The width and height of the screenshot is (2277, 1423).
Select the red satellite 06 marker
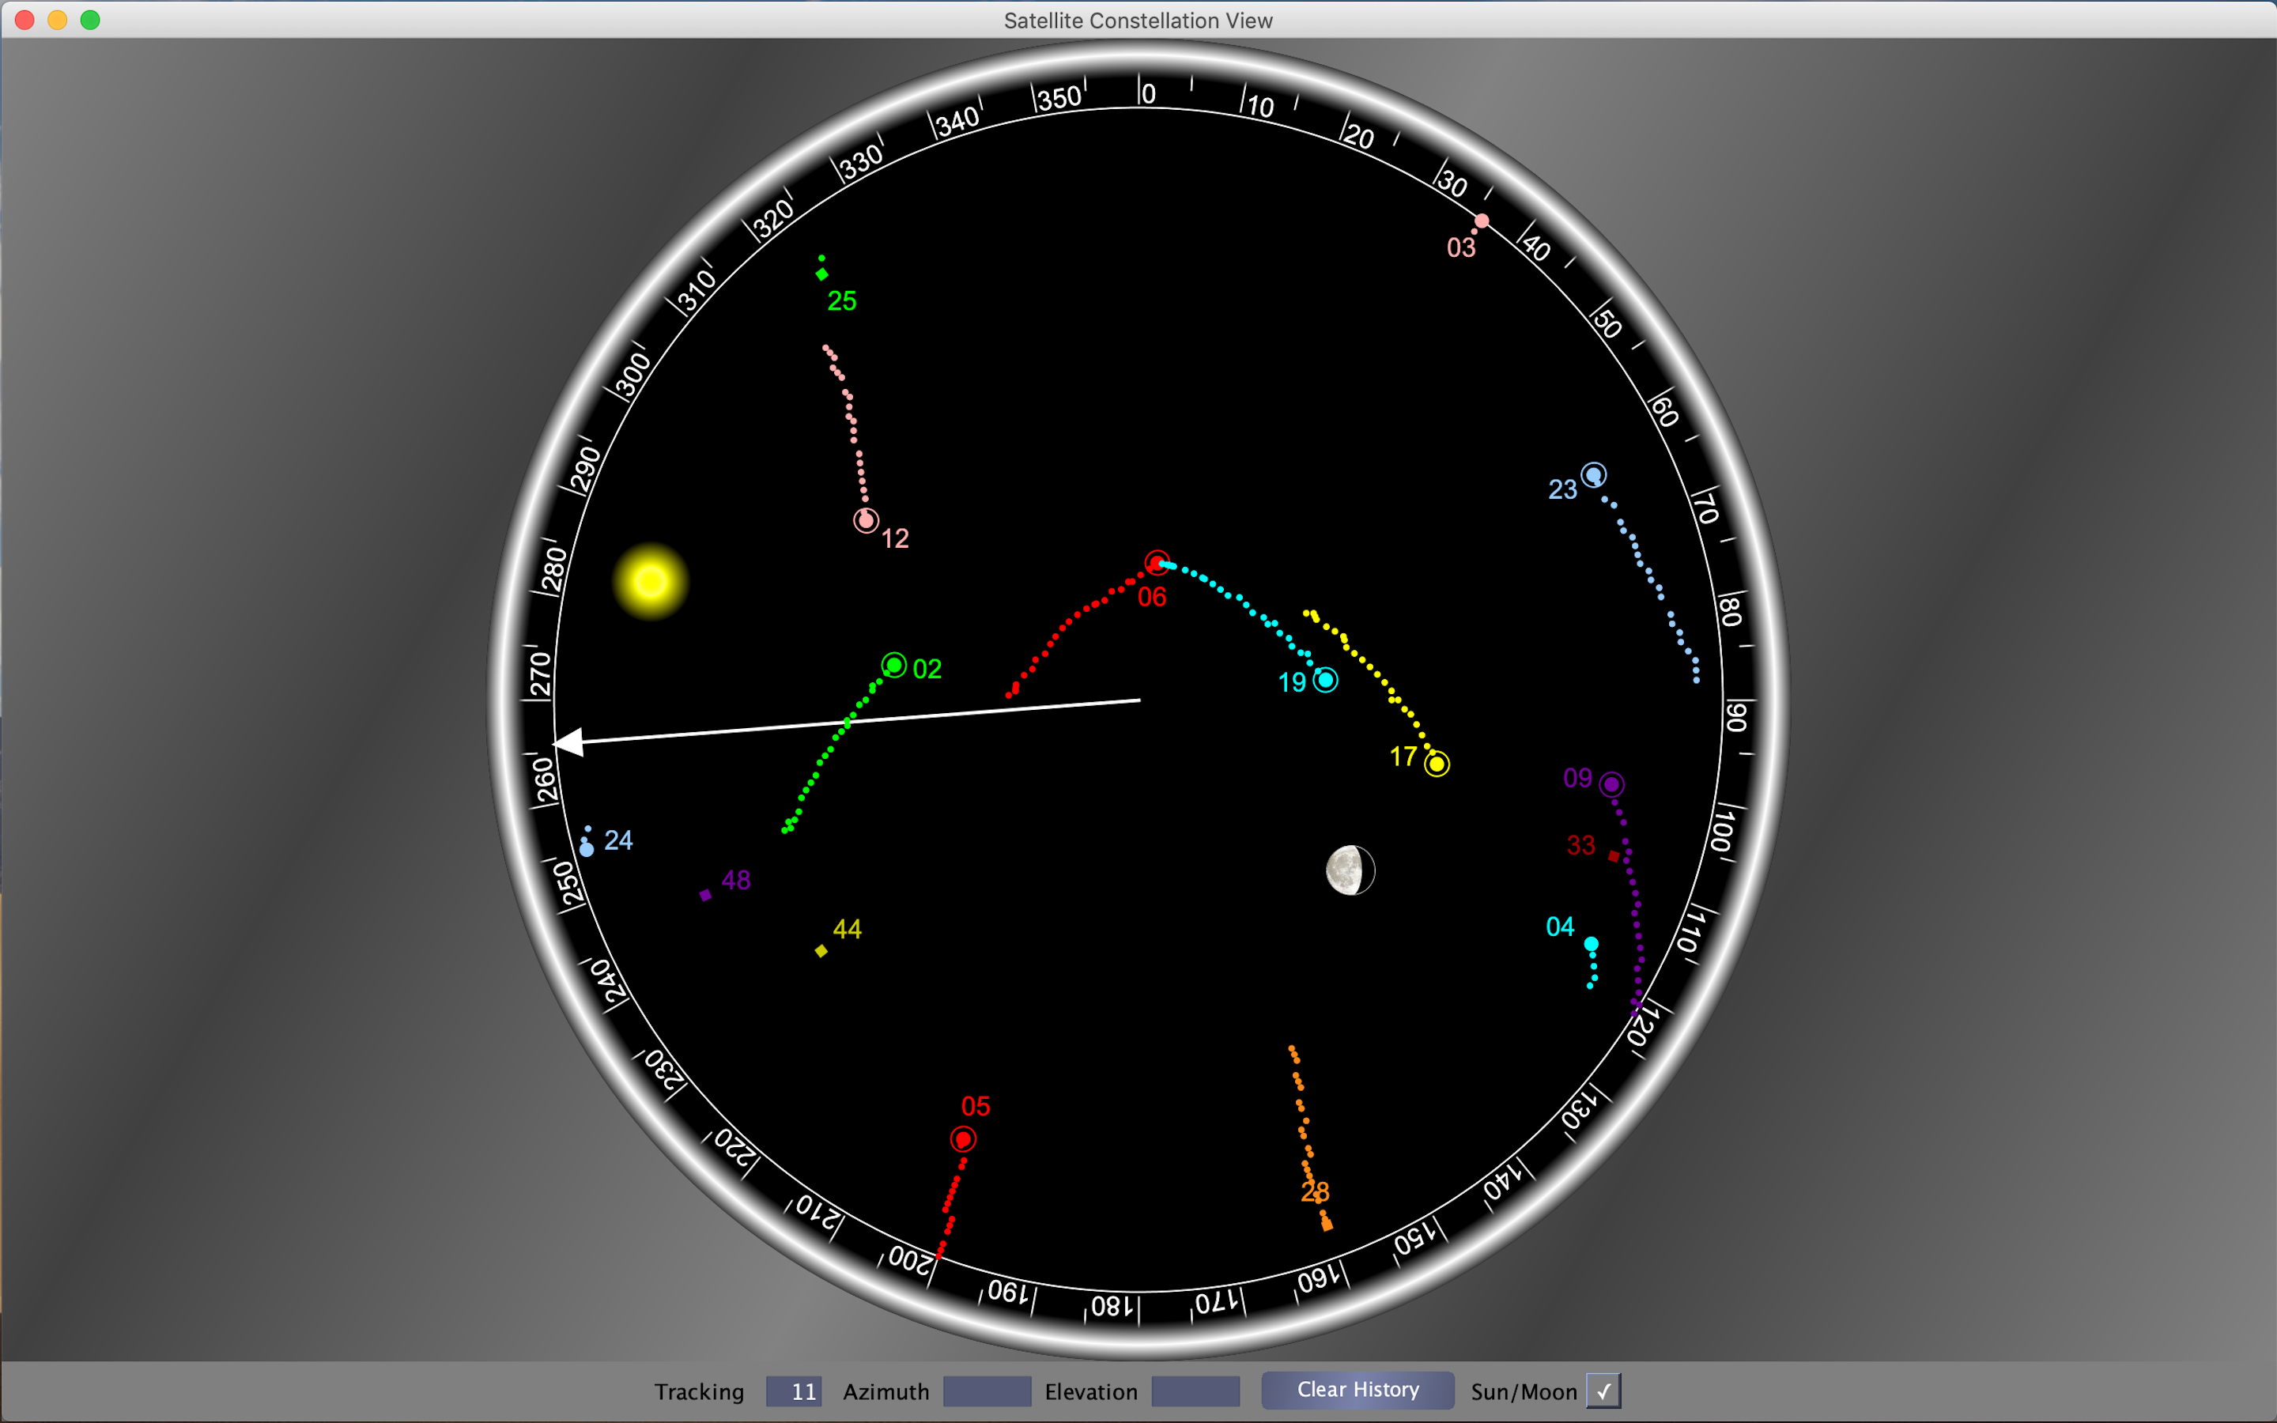pyautogui.click(x=1157, y=563)
